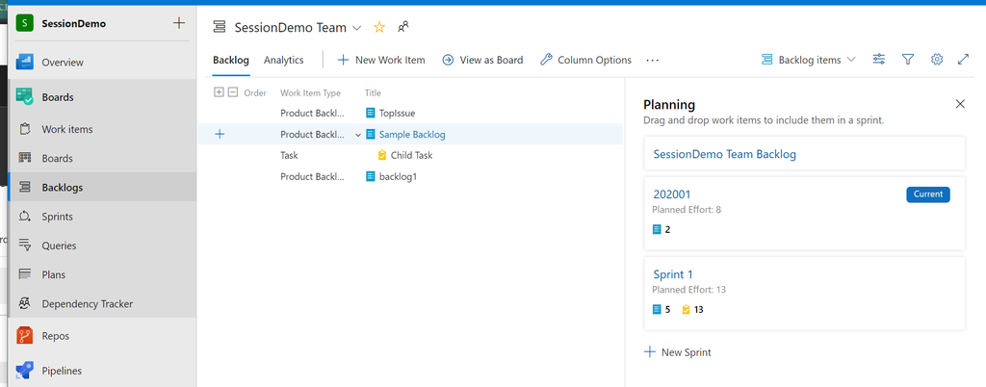Viewport: 986px width, 387px height.
Task: Click the Child Task clipboard icon
Action: click(382, 155)
